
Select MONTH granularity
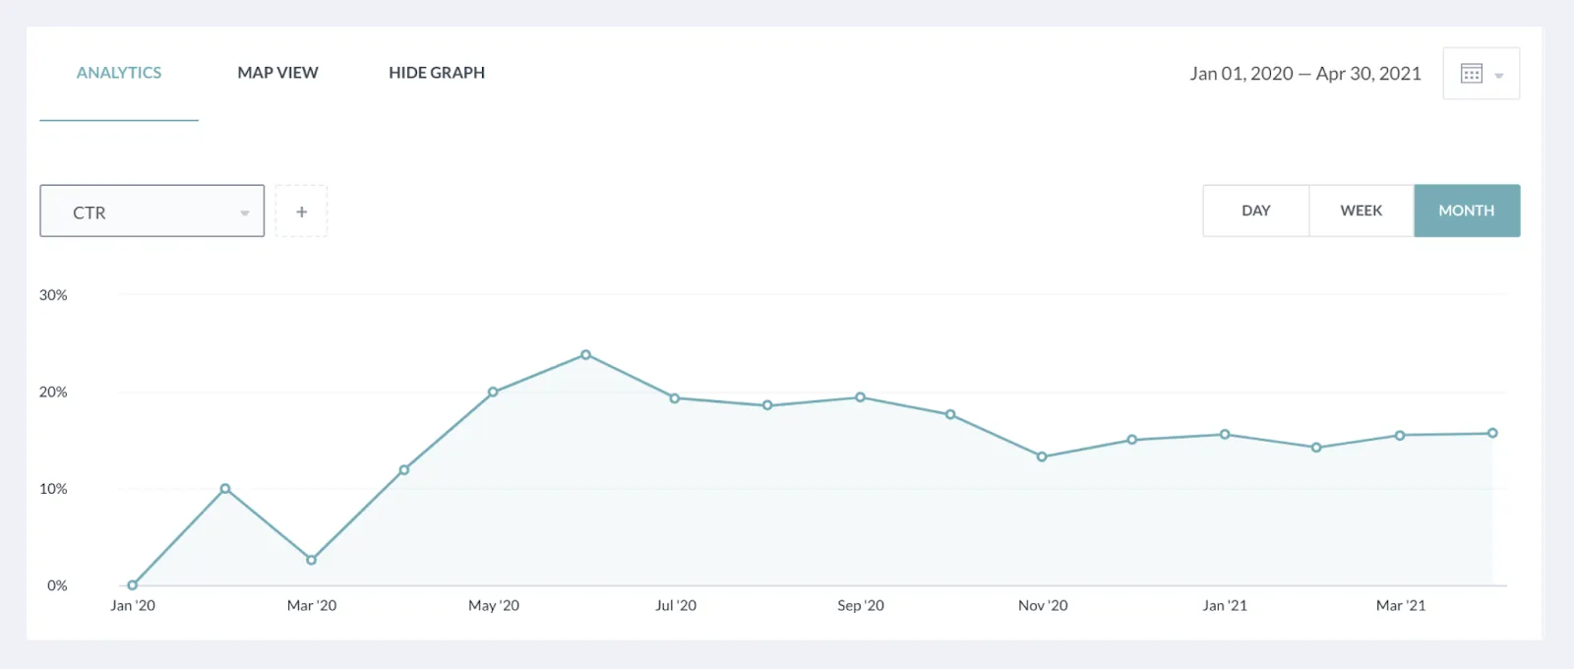[1466, 211]
